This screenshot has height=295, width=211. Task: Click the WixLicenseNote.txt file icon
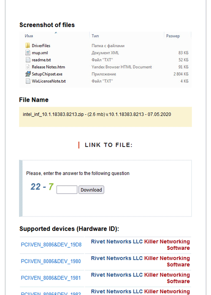click(28, 81)
